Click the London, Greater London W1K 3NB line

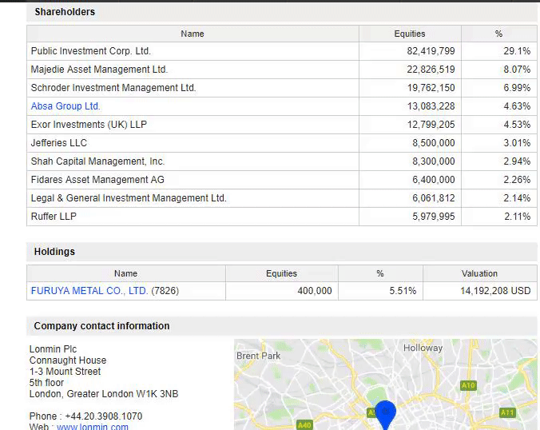click(104, 394)
